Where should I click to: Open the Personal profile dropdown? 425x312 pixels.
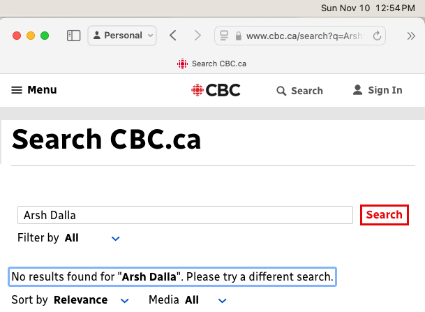pos(122,36)
